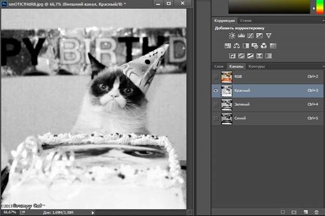Click the Photoshop Ps icon in title bar
This screenshot has height=216, width=325.
pyautogui.click(x=4, y=4)
